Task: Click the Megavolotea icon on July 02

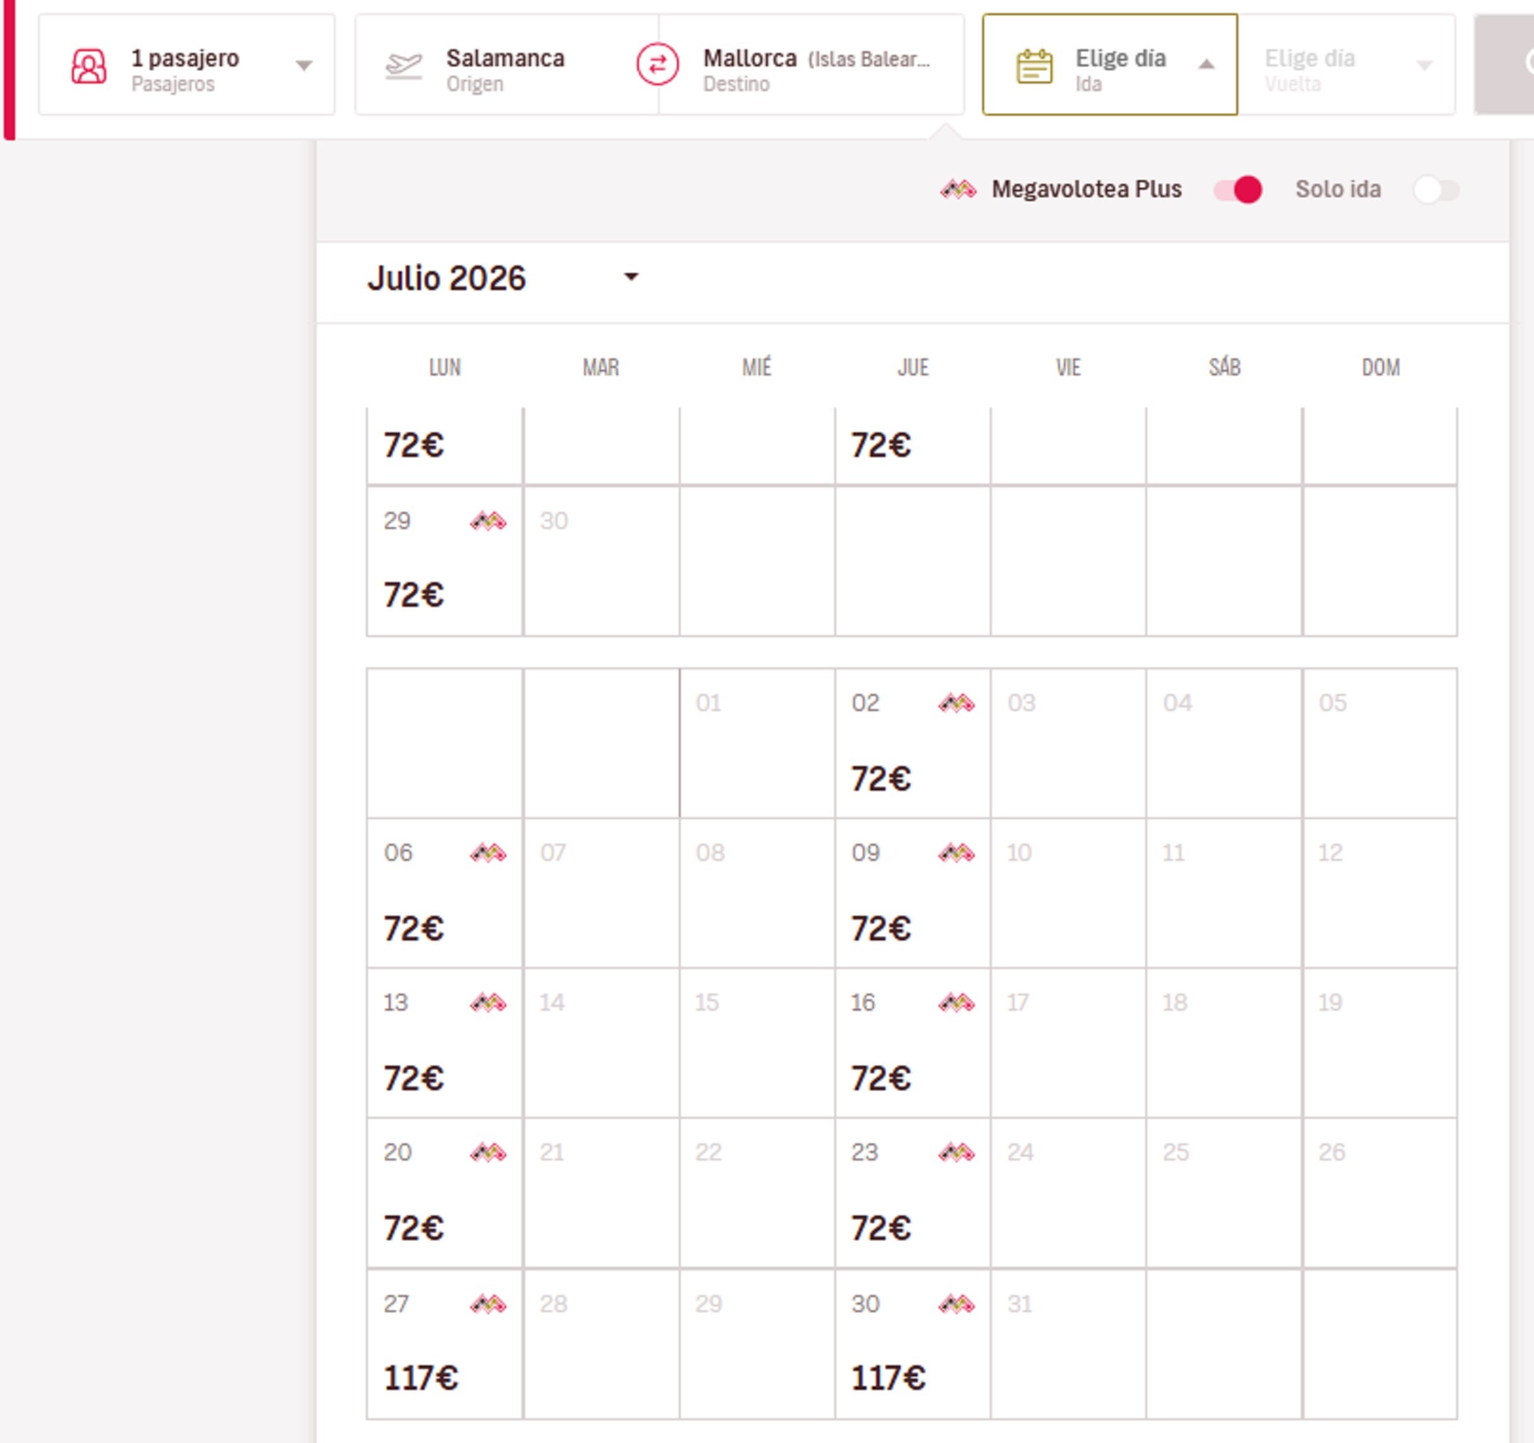Action: pos(956,703)
